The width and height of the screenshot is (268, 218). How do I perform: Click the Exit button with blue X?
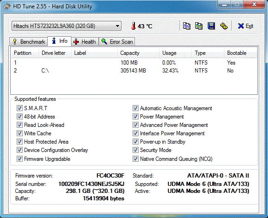coord(246,26)
